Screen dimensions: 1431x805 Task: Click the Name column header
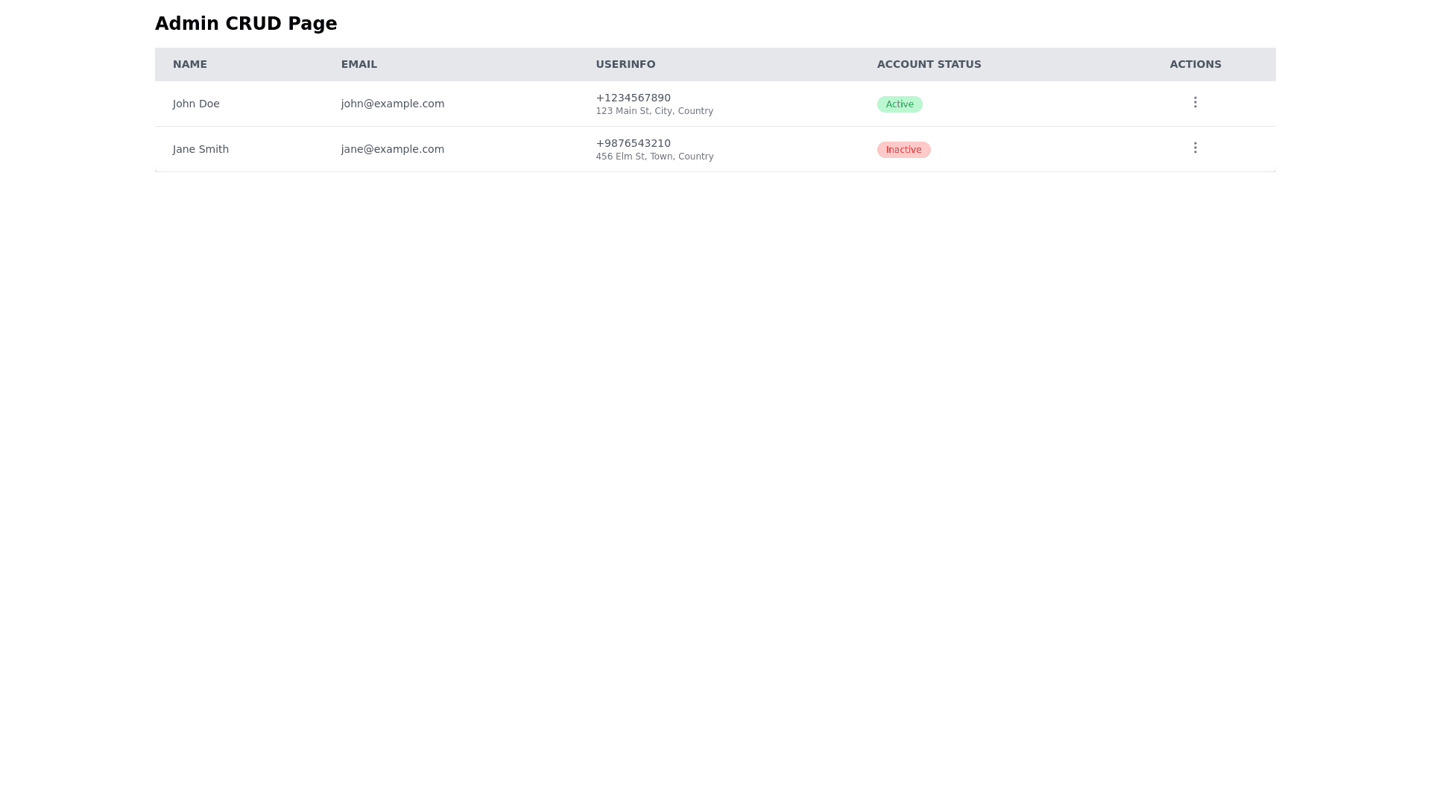coord(190,64)
